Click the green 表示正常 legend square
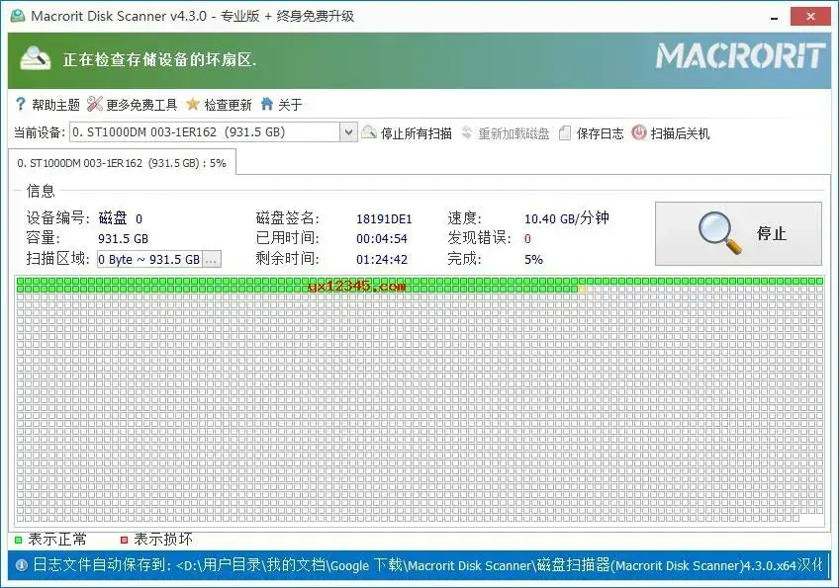Viewport: 839px width, 588px height. pyautogui.click(x=18, y=540)
